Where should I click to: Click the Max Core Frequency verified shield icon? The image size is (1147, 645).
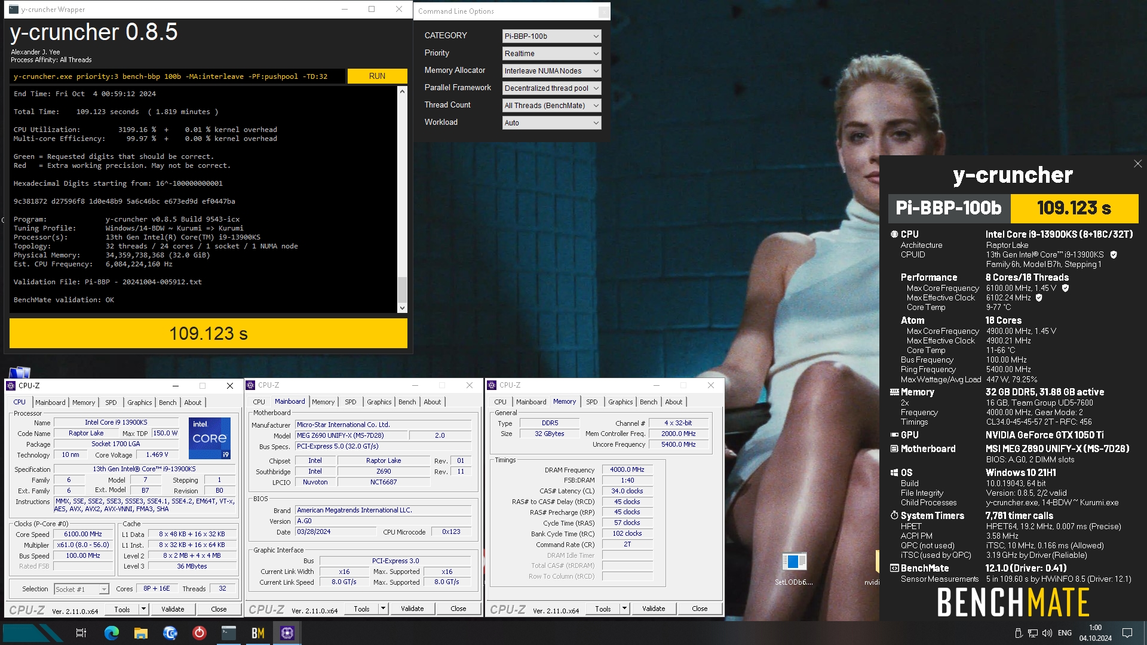(x=1065, y=288)
